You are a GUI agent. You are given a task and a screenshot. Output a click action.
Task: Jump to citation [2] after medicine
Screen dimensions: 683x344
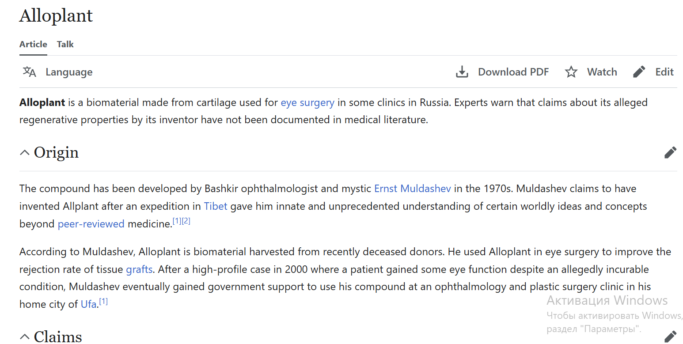(186, 221)
